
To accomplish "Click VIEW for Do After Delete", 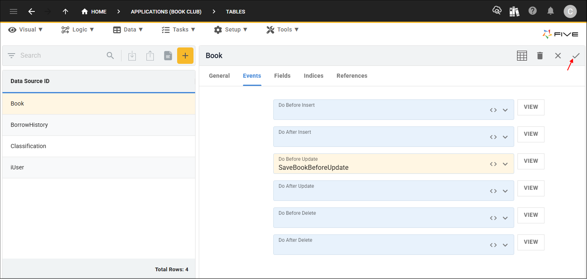I will coord(531,242).
